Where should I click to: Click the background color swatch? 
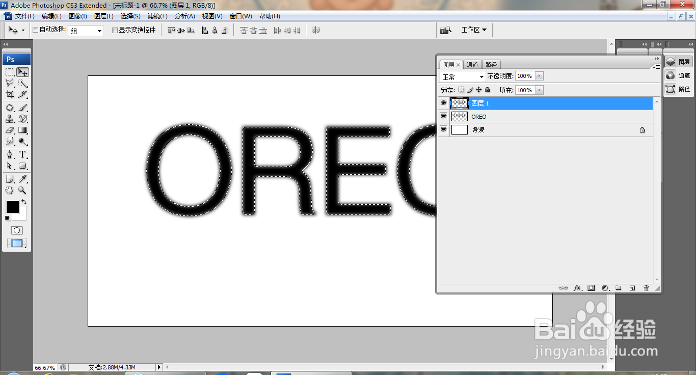pyautogui.click(x=22, y=216)
